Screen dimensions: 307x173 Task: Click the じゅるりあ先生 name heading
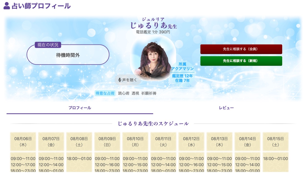[x=153, y=25]
